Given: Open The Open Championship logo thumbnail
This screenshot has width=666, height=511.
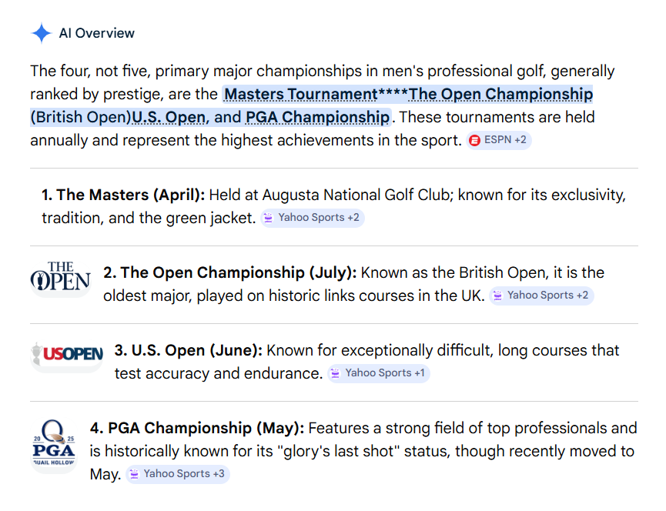Looking at the screenshot, I should point(60,278).
